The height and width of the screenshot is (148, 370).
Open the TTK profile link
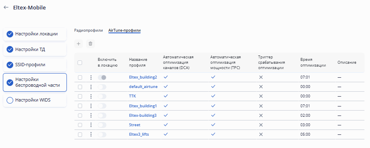coord(132,96)
